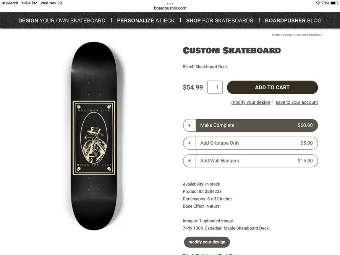Tap the three-dot multitasking icon

point(170,3)
